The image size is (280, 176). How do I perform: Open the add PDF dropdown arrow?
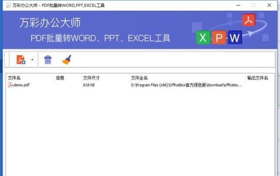coord(33,60)
